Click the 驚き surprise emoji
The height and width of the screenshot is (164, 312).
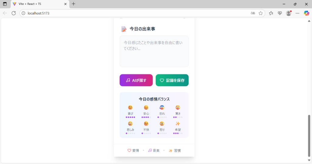pos(178,108)
